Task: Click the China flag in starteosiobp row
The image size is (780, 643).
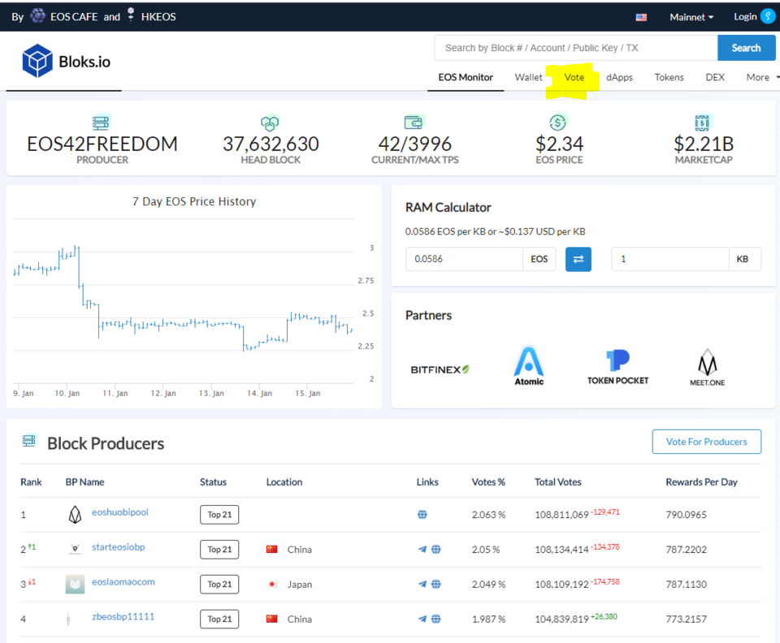Action: (x=271, y=549)
